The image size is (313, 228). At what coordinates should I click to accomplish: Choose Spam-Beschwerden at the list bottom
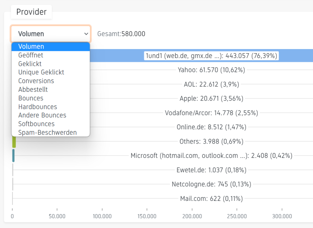(47, 133)
